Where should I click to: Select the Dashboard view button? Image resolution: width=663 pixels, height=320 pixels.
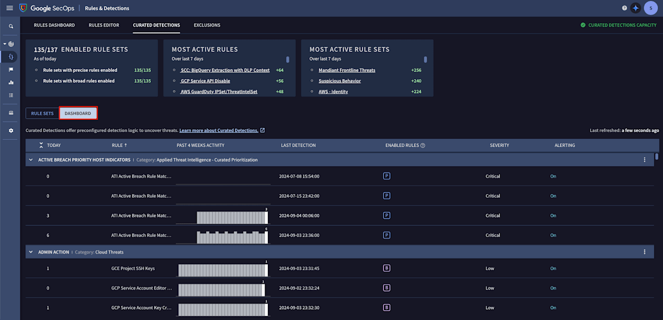(x=78, y=113)
